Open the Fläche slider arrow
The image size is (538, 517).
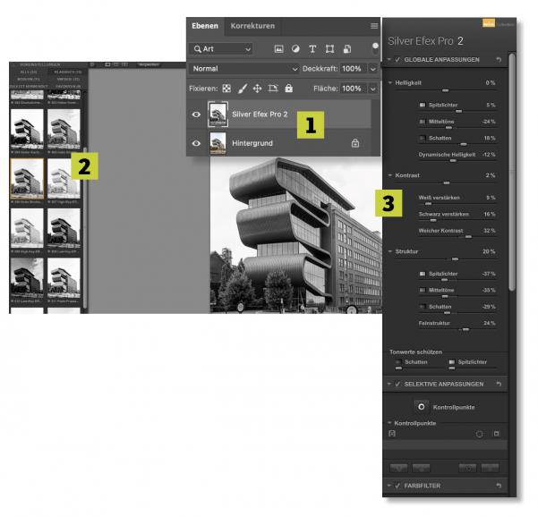click(x=373, y=89)
